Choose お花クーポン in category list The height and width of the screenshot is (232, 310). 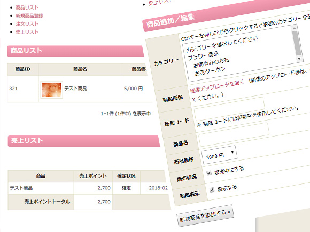[210, 71]
